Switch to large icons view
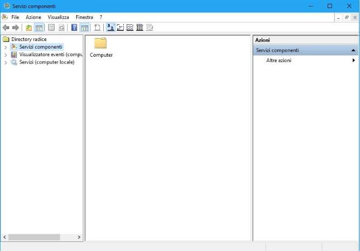This screenshot has width=360, height=251. point(110,28)
